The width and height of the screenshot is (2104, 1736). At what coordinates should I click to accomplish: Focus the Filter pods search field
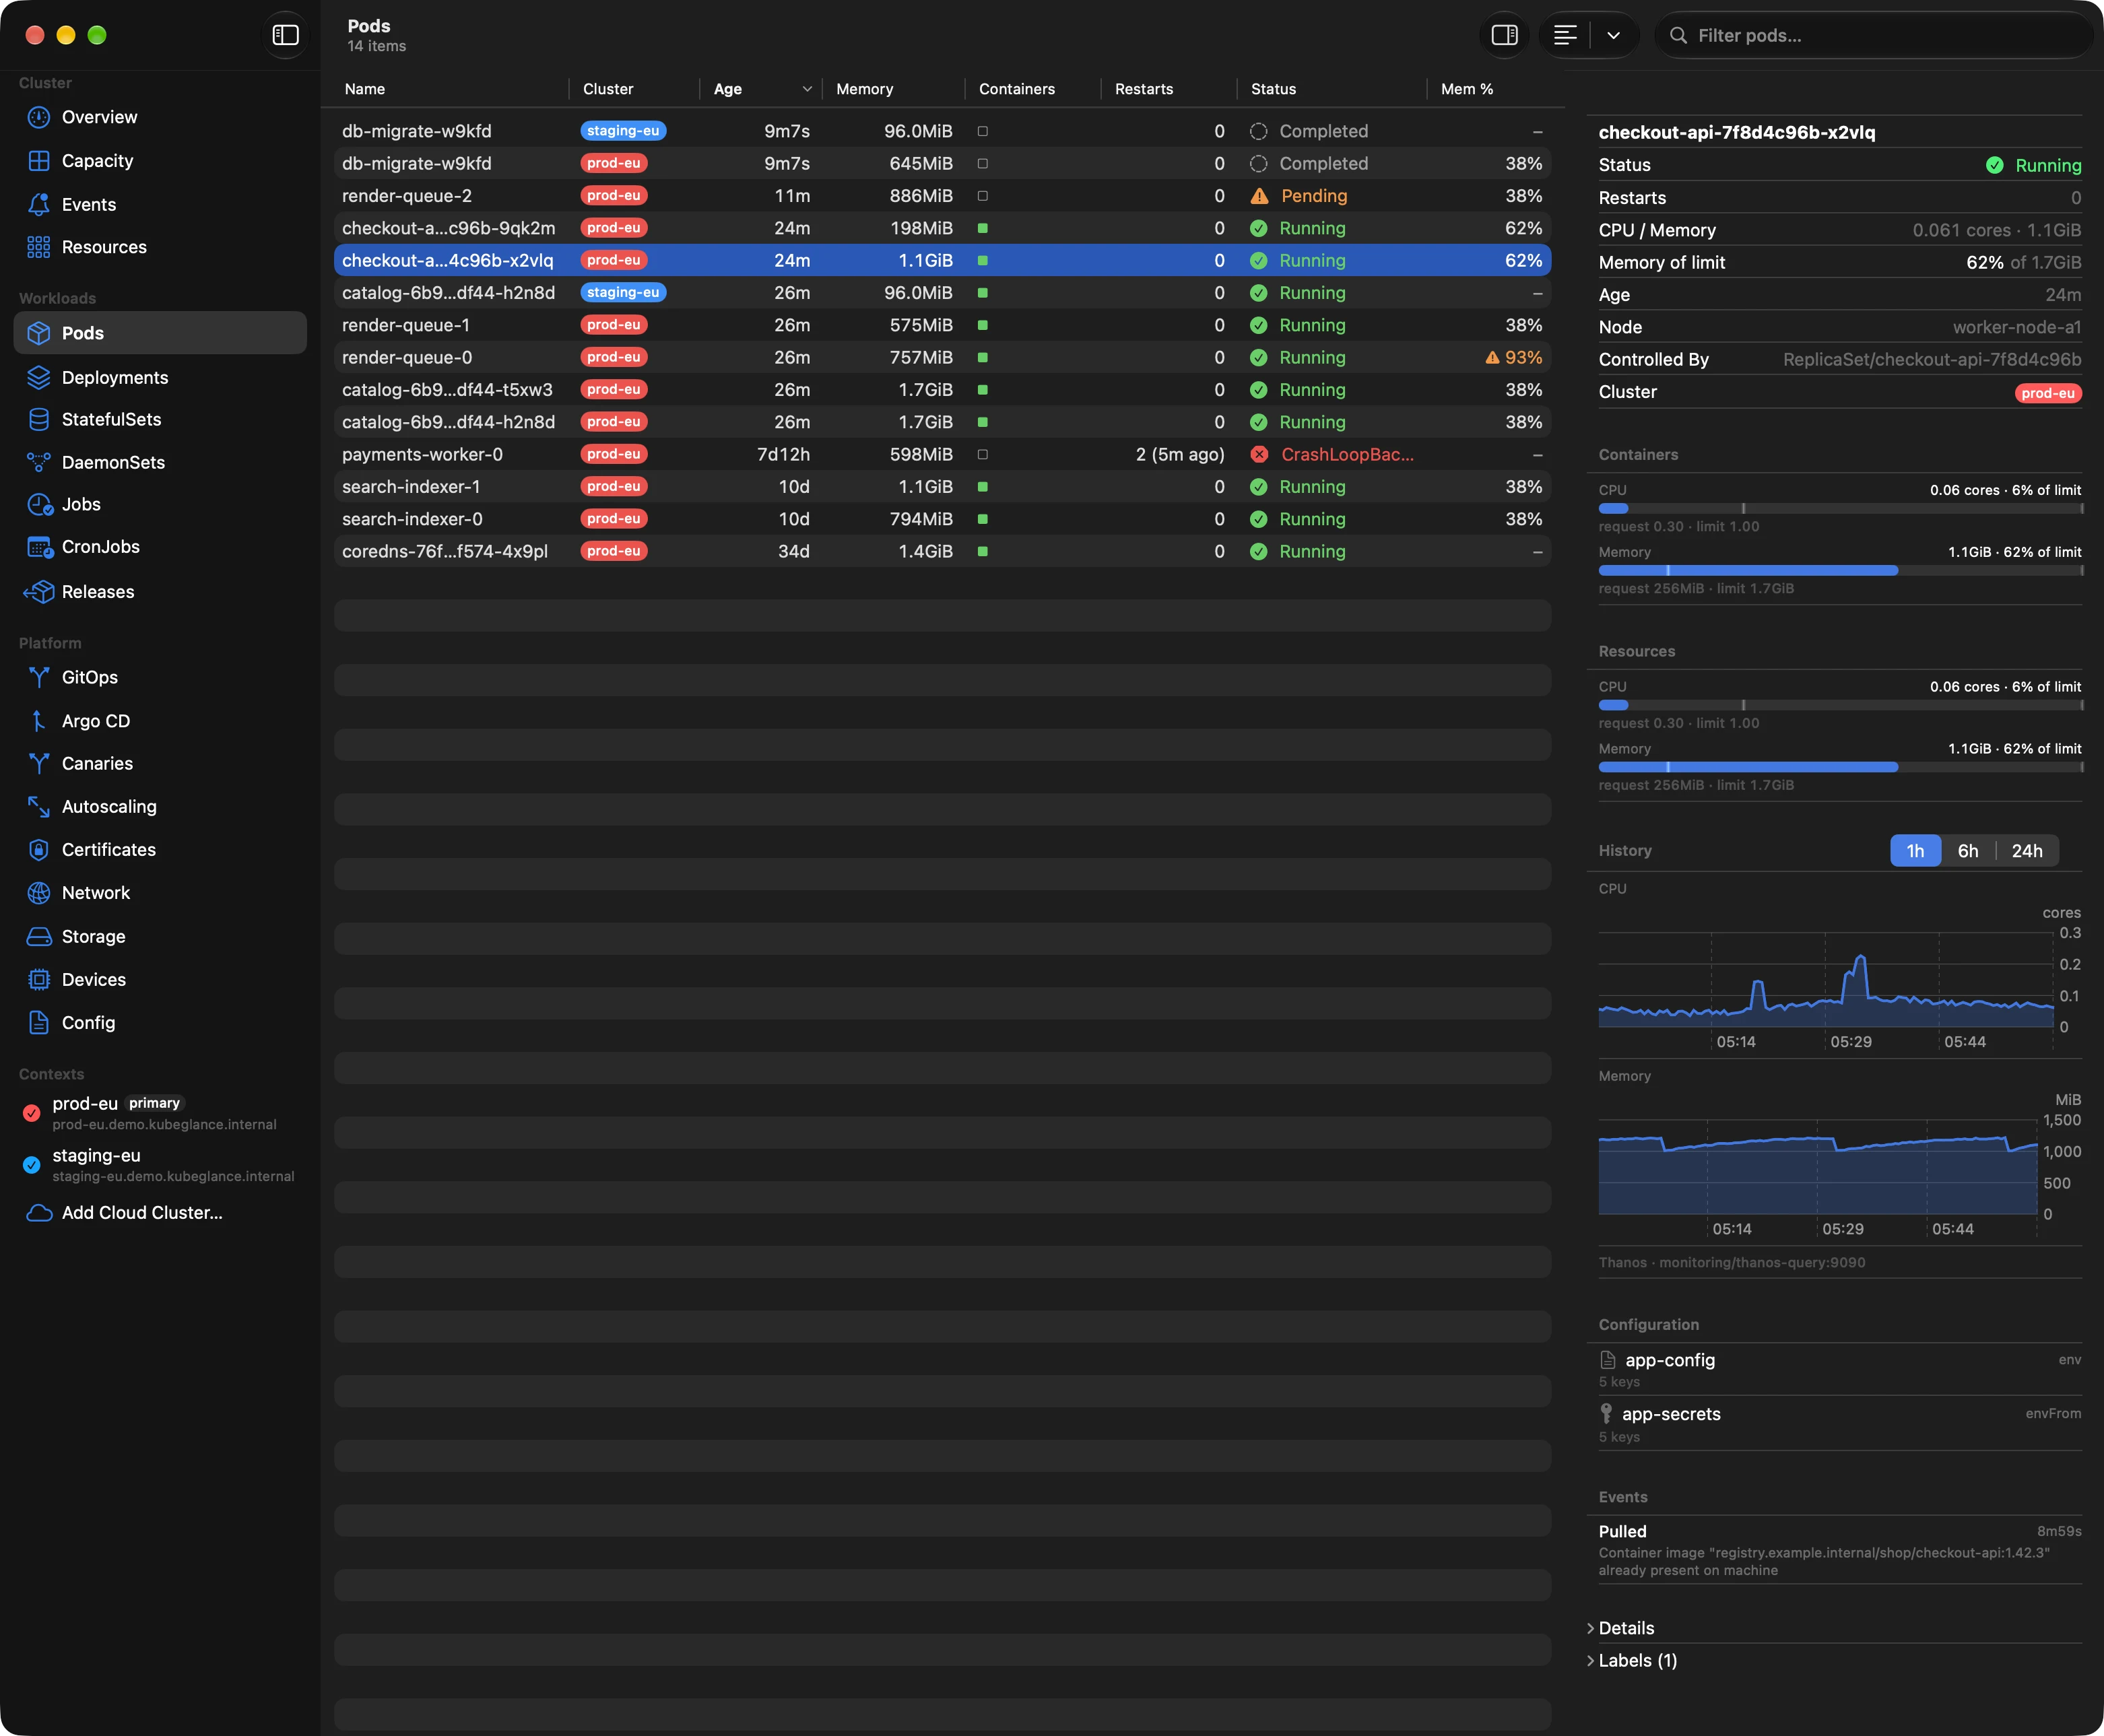(x=1872, y=35)
